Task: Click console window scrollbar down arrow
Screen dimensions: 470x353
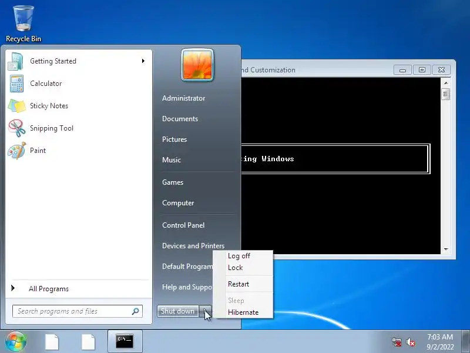Action: tap(446, 249)
